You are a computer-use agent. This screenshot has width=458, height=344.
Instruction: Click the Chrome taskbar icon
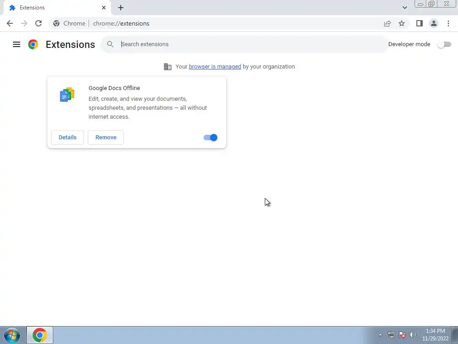[40, 335]
